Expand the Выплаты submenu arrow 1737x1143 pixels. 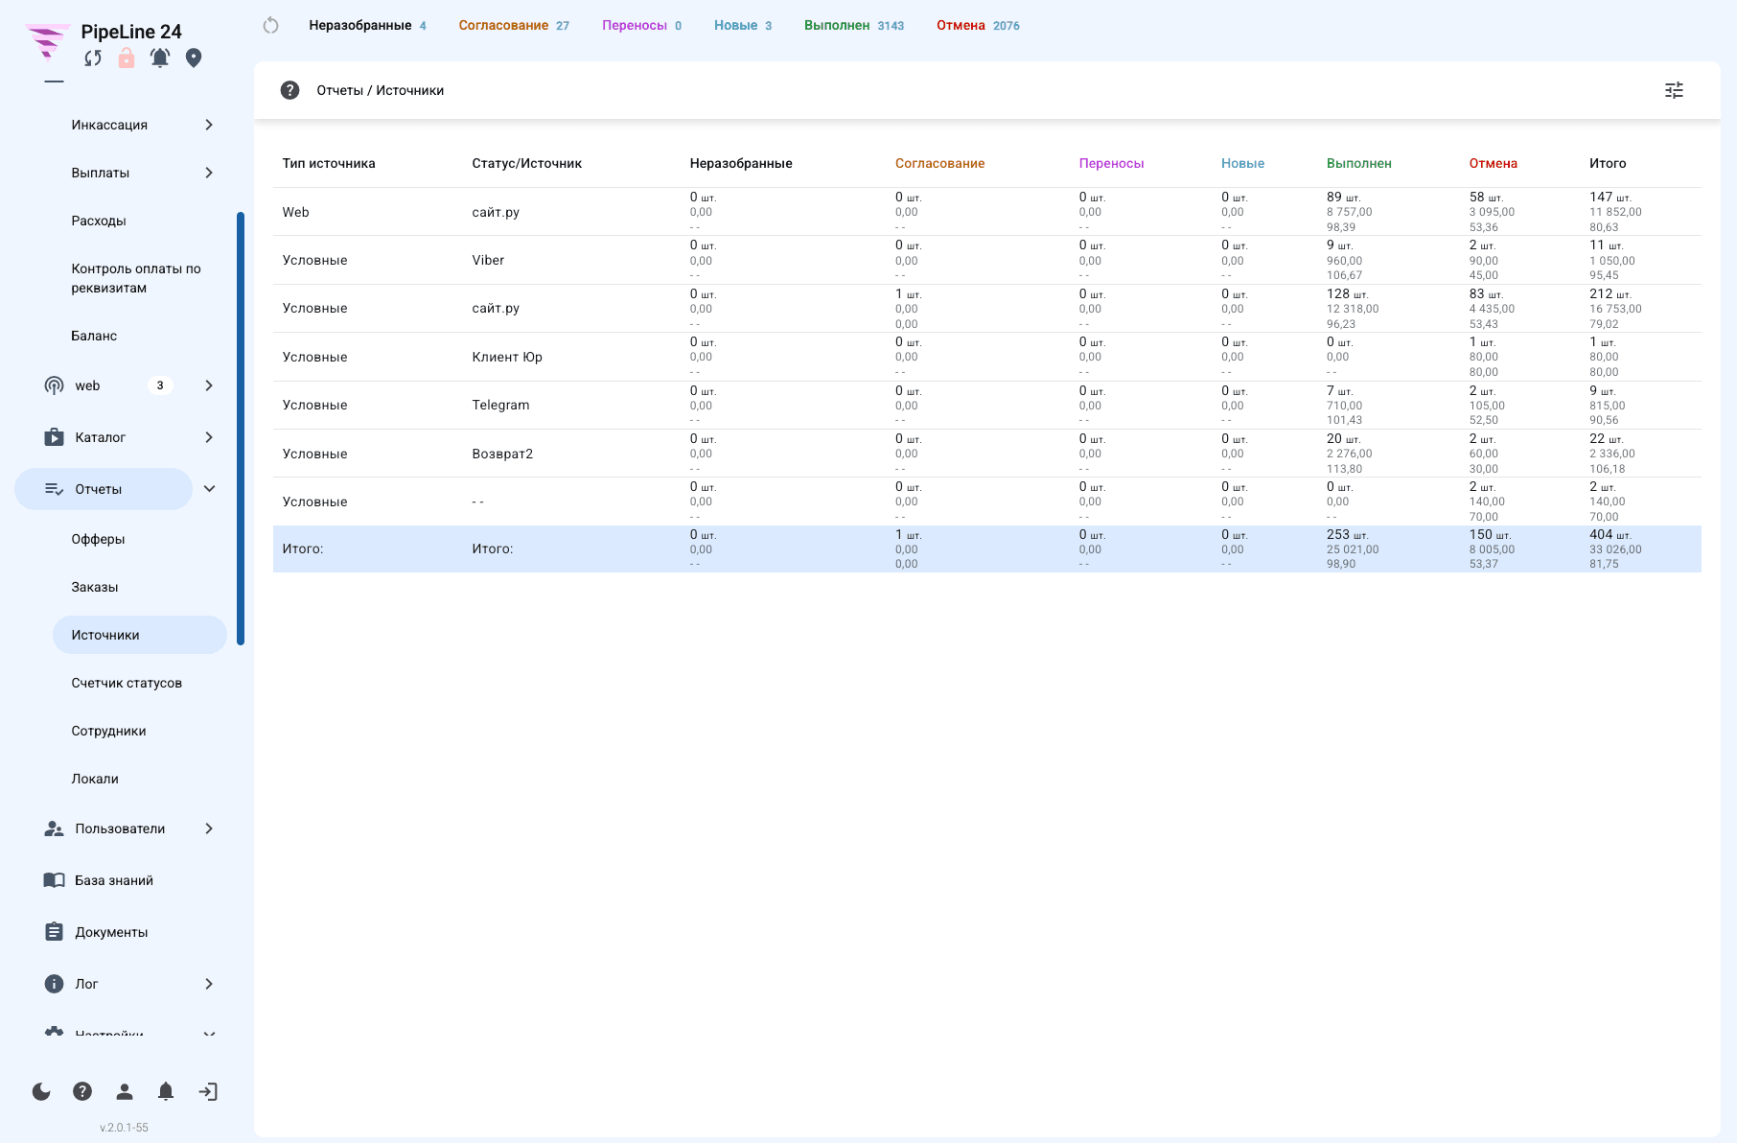click(x=209, y=173)
